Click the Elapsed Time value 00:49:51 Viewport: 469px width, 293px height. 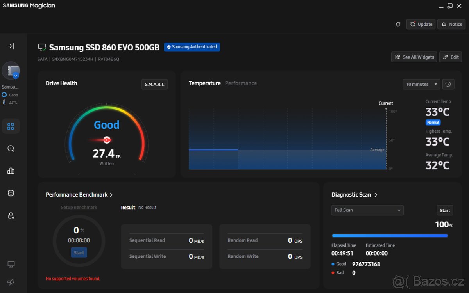[342, 253]
